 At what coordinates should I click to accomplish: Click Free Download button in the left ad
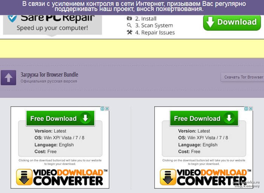point(60,118)
